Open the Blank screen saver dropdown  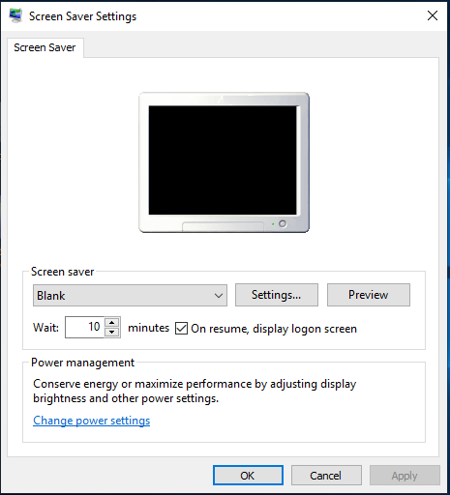pyautogui.click(x=130, y=295)
